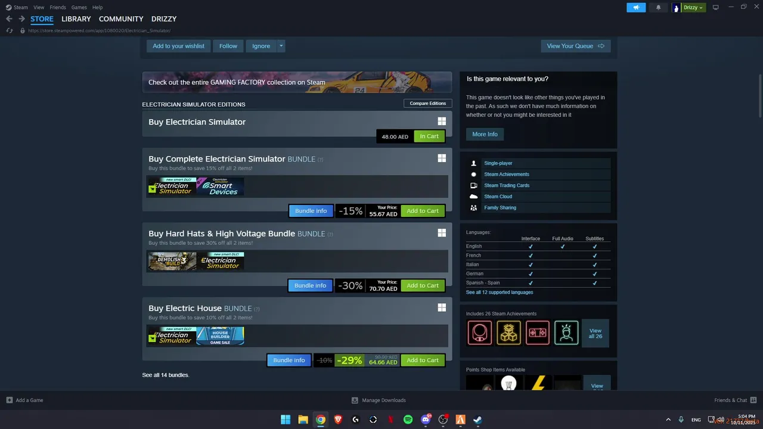Click the page vertical scrollbar
This screenshot has height=429, width=763.
761,97
